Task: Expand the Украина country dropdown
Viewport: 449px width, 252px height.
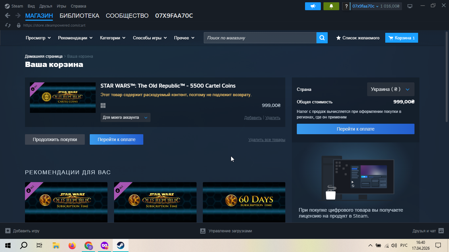Action: click(390, 89)
